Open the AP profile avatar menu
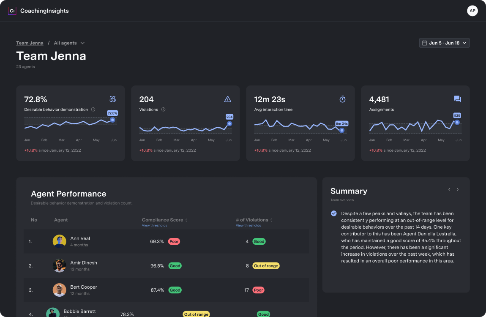Image resolution: width=486 pixels, height=317 pixels. coord(472,11)
